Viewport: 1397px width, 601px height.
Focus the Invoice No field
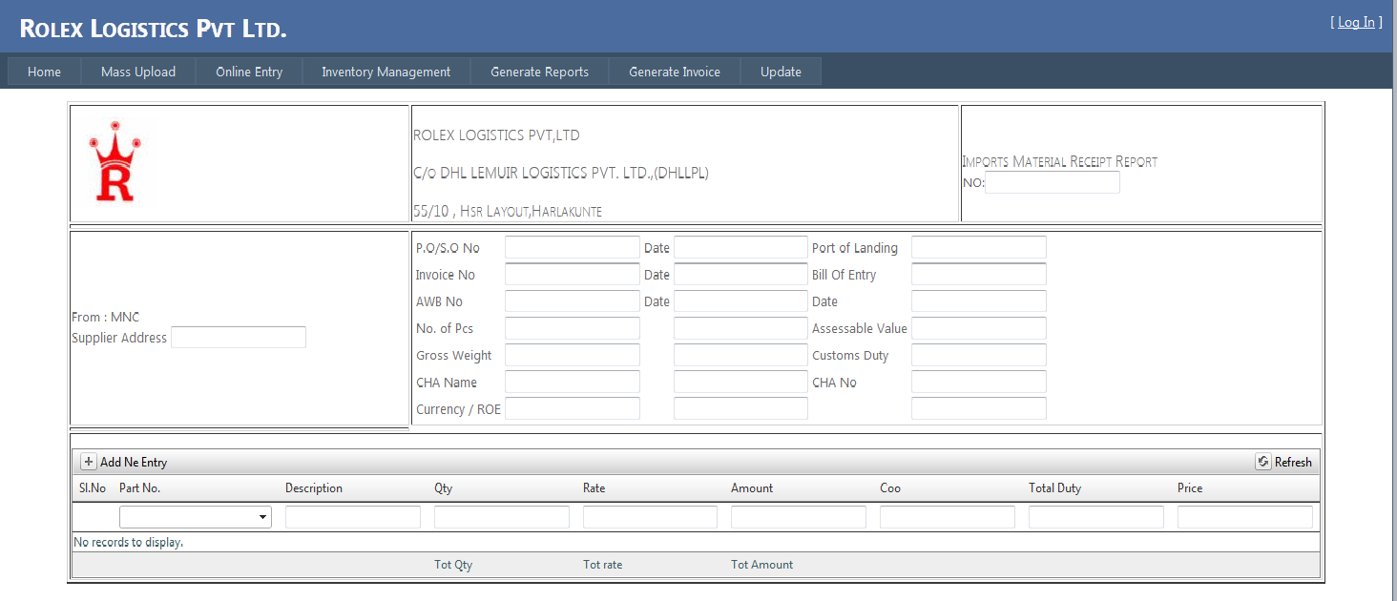point(573,275)
